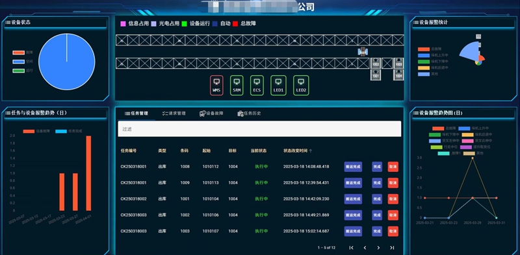
Task: Click the list icon in 设备报警统计 header
Action: point(416,23)
